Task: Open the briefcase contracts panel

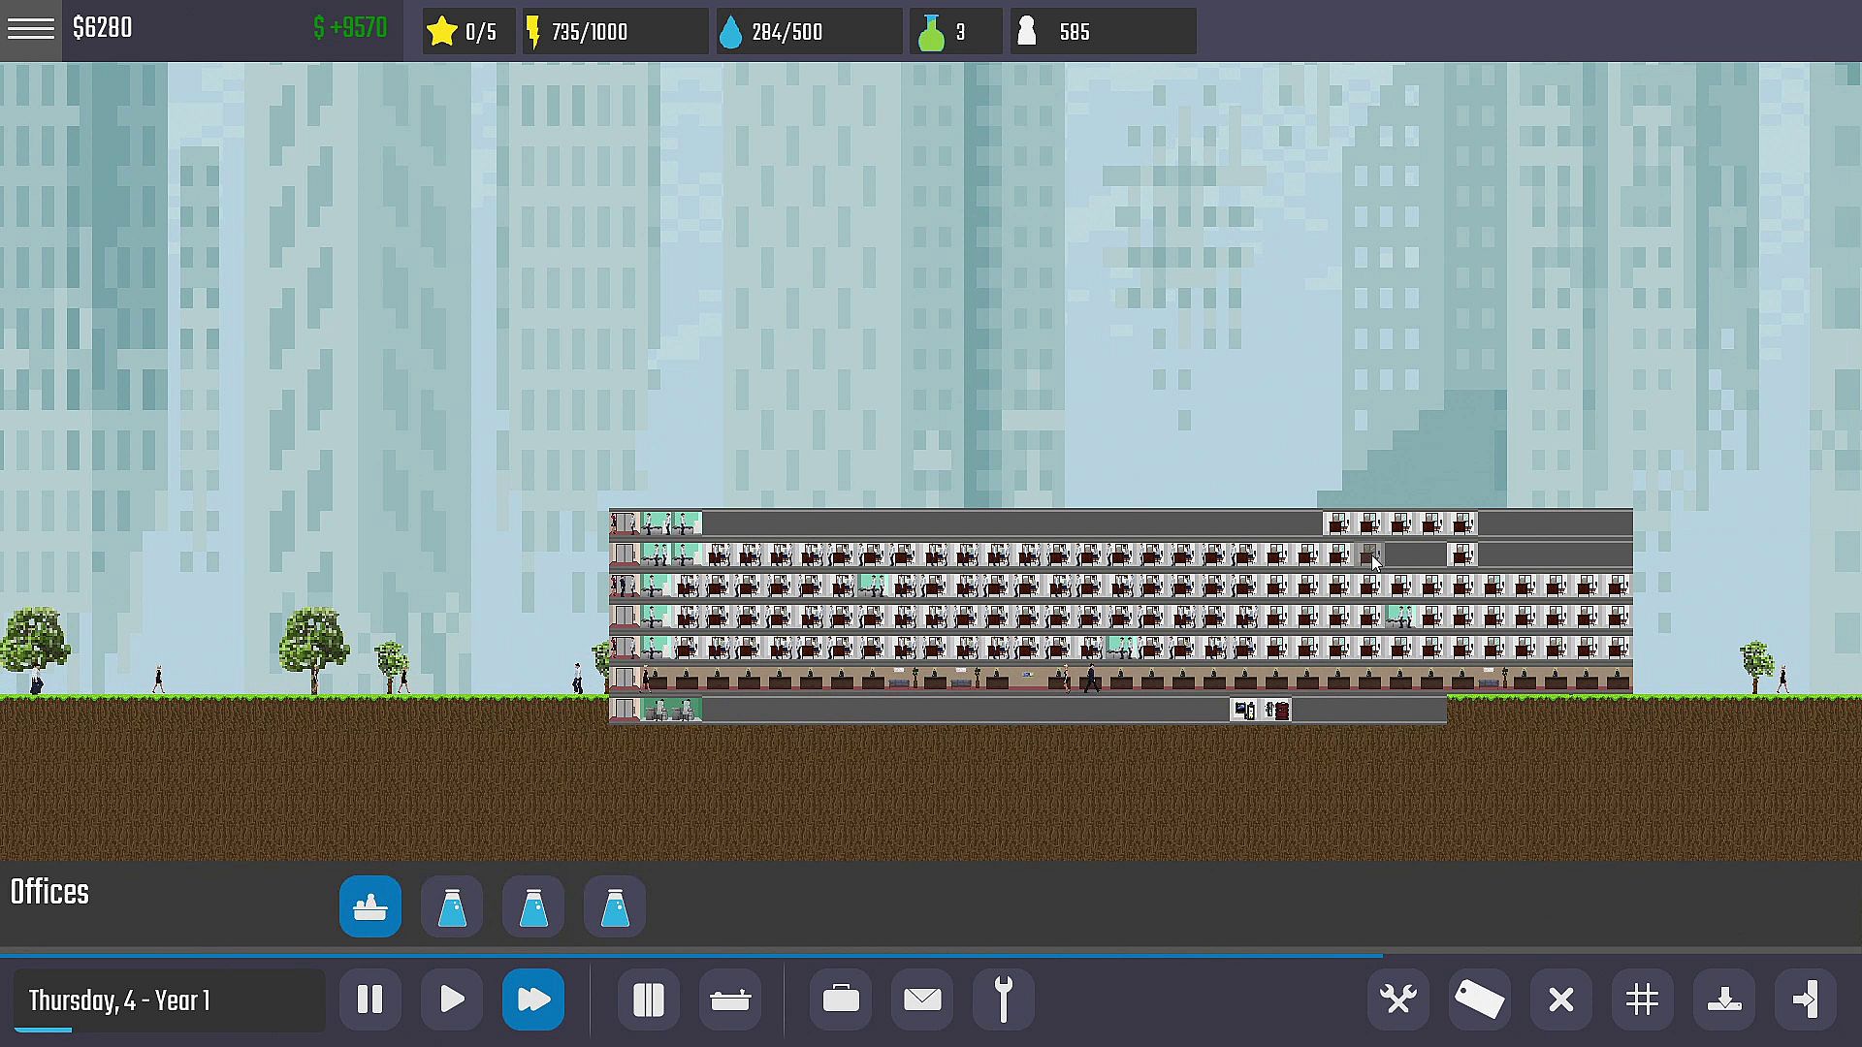Action: point(840,999)
